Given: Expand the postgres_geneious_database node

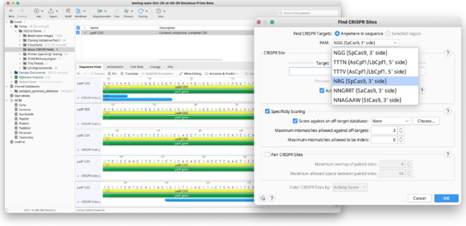Looking at the screenshot, I should point(11,91).
